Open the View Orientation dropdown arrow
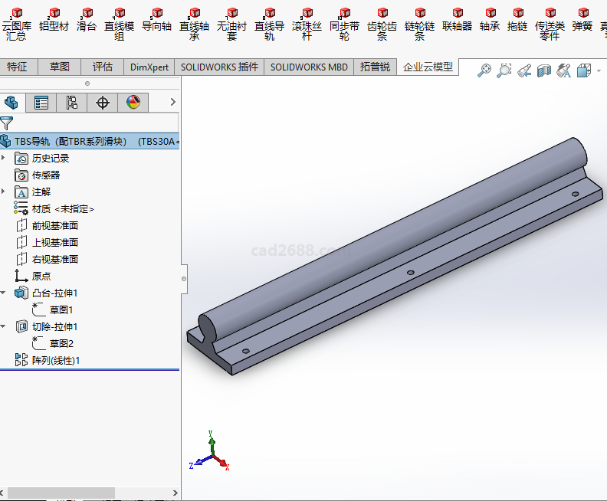Viewport: 607px width, 501px height. coord(599,71)
